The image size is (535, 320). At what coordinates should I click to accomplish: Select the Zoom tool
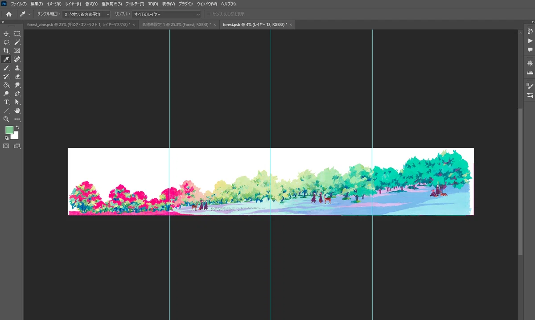(x=6, y=119)
